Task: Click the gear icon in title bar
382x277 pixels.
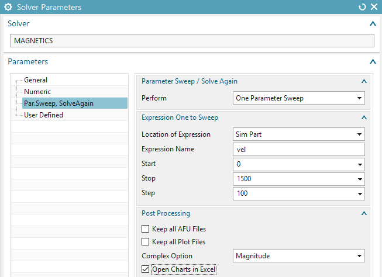Action: coord(8,7)
